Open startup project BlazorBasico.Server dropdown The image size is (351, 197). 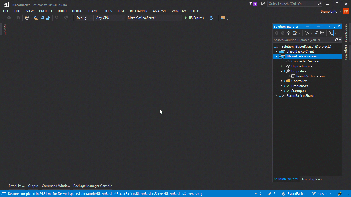tap(154, 18)
